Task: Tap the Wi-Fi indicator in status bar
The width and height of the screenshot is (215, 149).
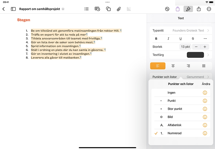Action: [207, 2]
